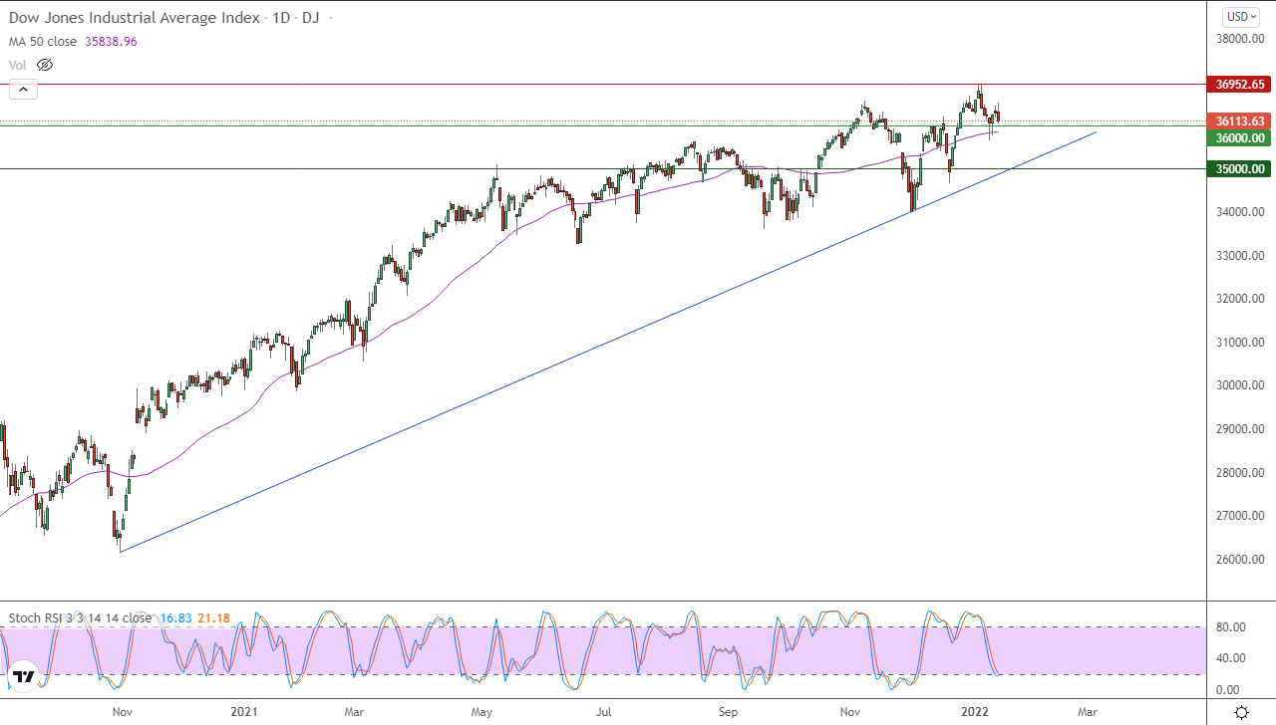Click the Mar label after 2022
This screenshot has height=725, width=1276.
tap(1088, 712)
